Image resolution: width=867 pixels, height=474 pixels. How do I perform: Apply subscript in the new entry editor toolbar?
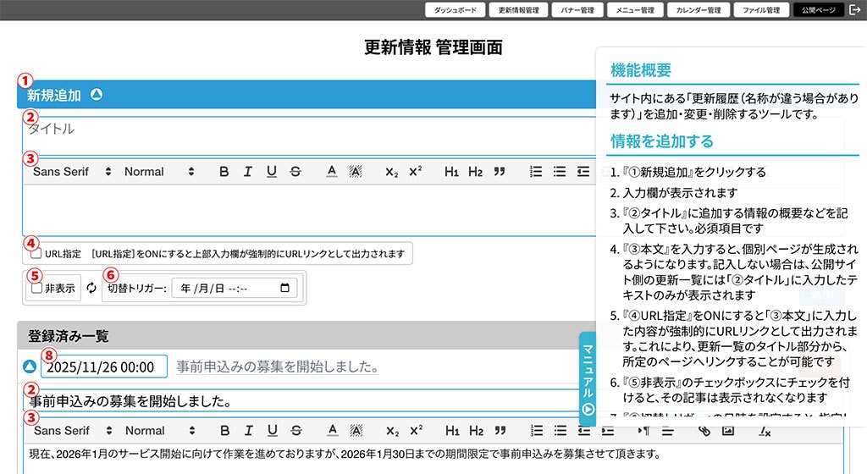point(391,172)
